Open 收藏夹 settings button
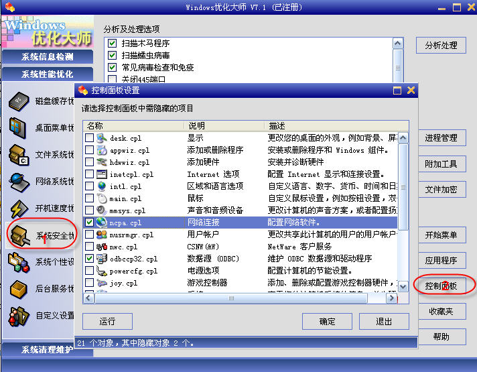 click(x=442, y=311)
